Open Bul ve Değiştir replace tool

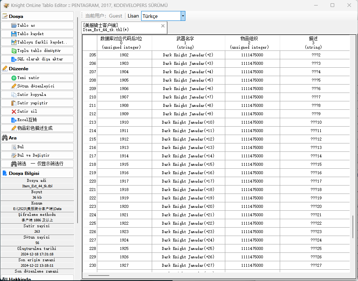(x=37, y=156)
